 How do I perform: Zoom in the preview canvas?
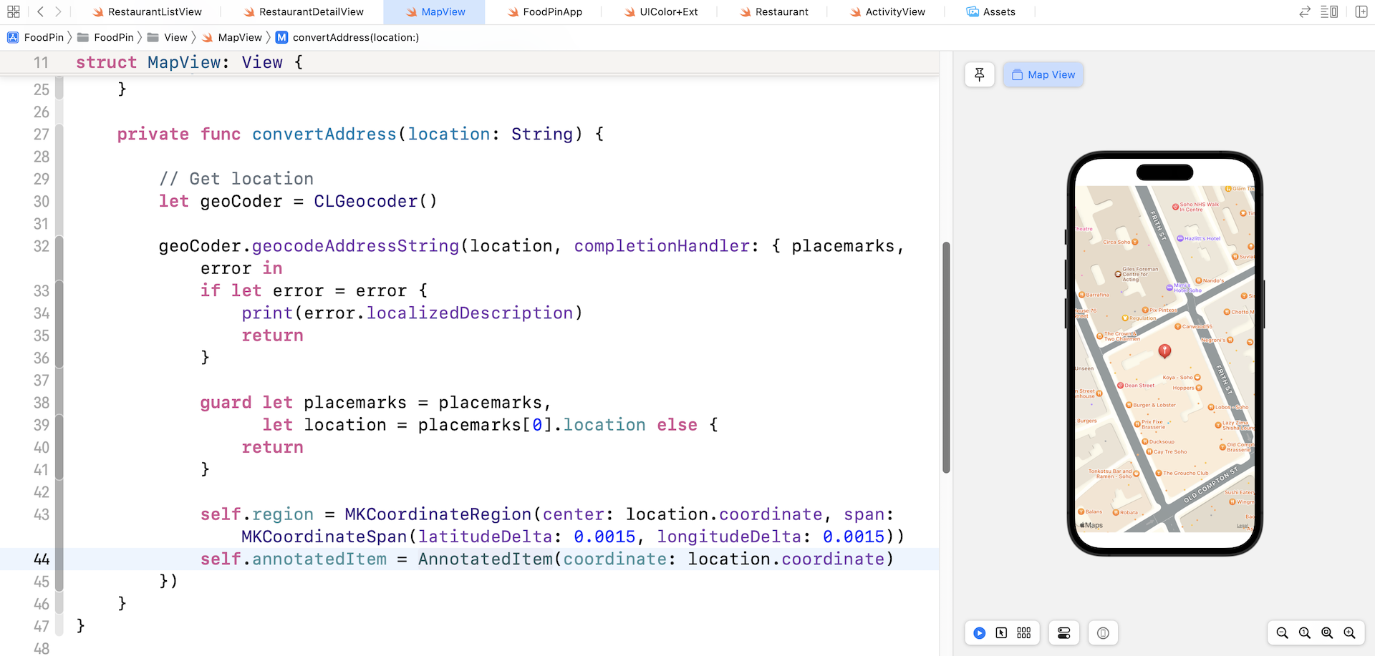[x=1349, y=633]
